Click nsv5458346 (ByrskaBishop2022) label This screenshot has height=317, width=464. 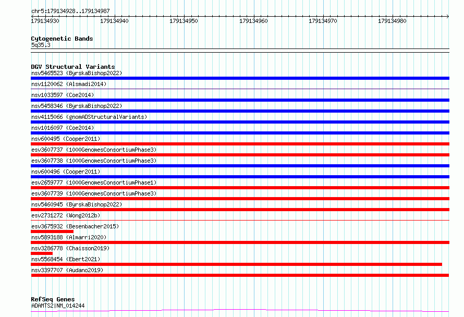point(77,106)
